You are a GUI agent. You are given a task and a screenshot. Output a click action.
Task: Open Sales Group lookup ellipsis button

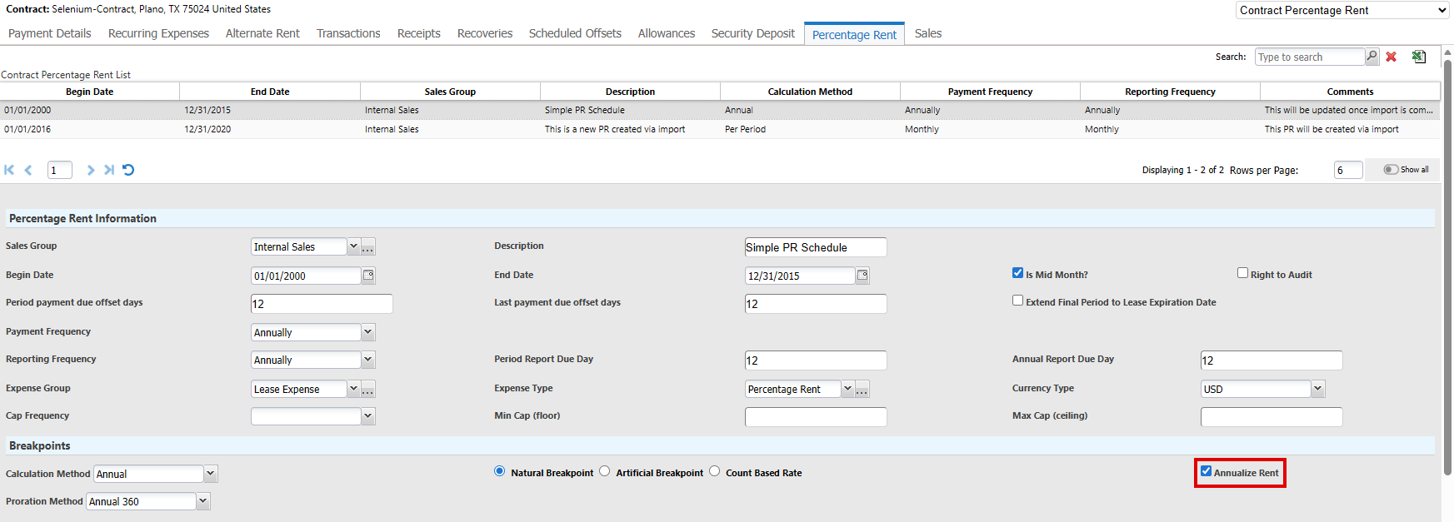[x=367, y=247]
